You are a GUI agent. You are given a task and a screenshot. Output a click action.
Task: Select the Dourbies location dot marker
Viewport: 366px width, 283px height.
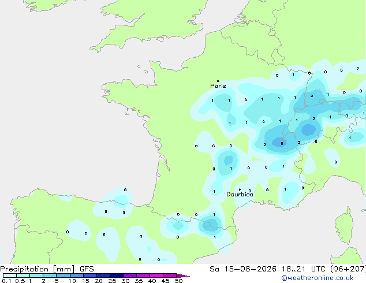pyautogui.click(x=240, y=189)
